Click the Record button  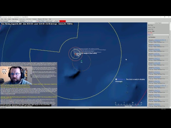pyautogui.click(x=56, y=21)
